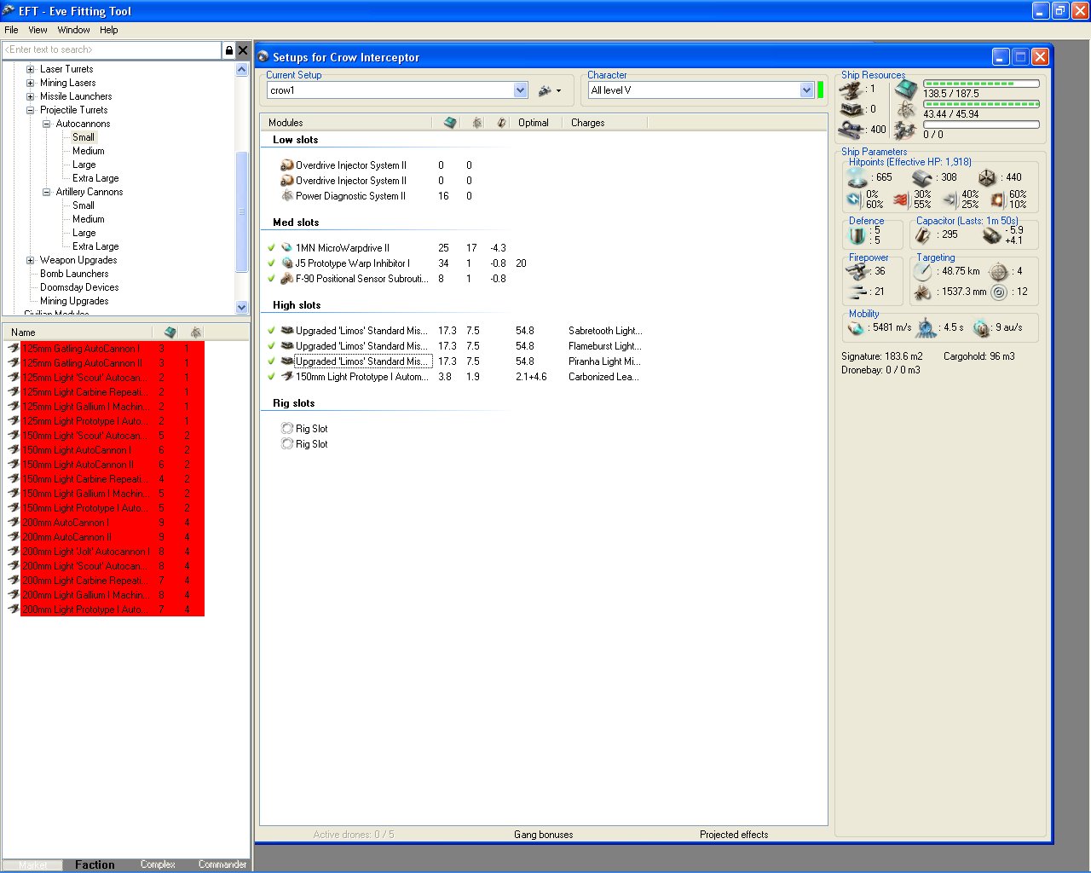This screenshot has height=873, width=1091.
Task: Open the Projected effects section
Action: [734, 835]
